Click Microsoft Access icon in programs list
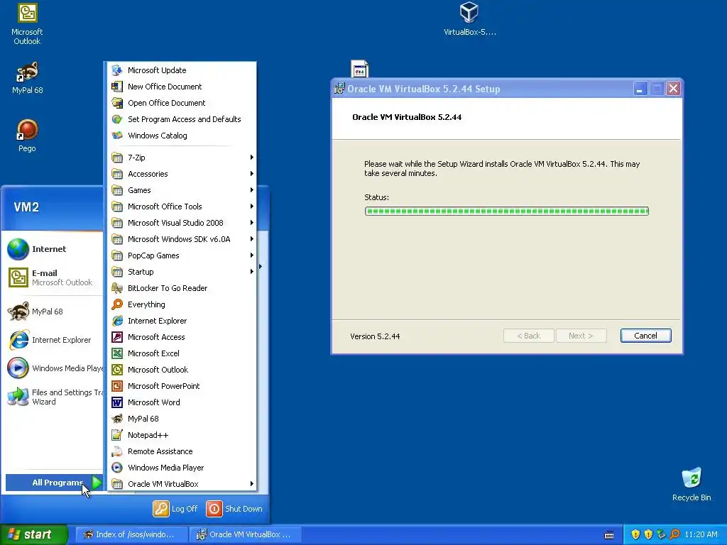 click(117, 337)
